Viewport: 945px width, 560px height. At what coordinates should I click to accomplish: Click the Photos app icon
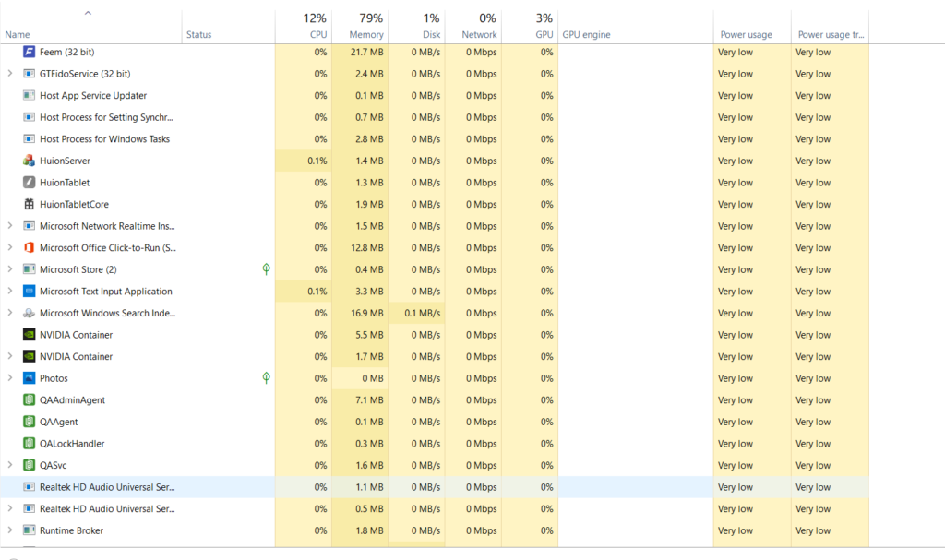coord(29,378)
